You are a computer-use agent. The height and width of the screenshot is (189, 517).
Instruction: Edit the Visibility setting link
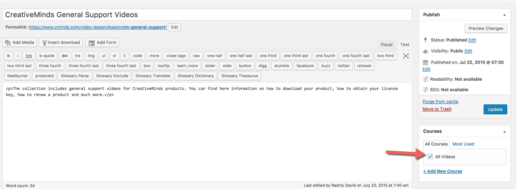(x=468, y=51)
